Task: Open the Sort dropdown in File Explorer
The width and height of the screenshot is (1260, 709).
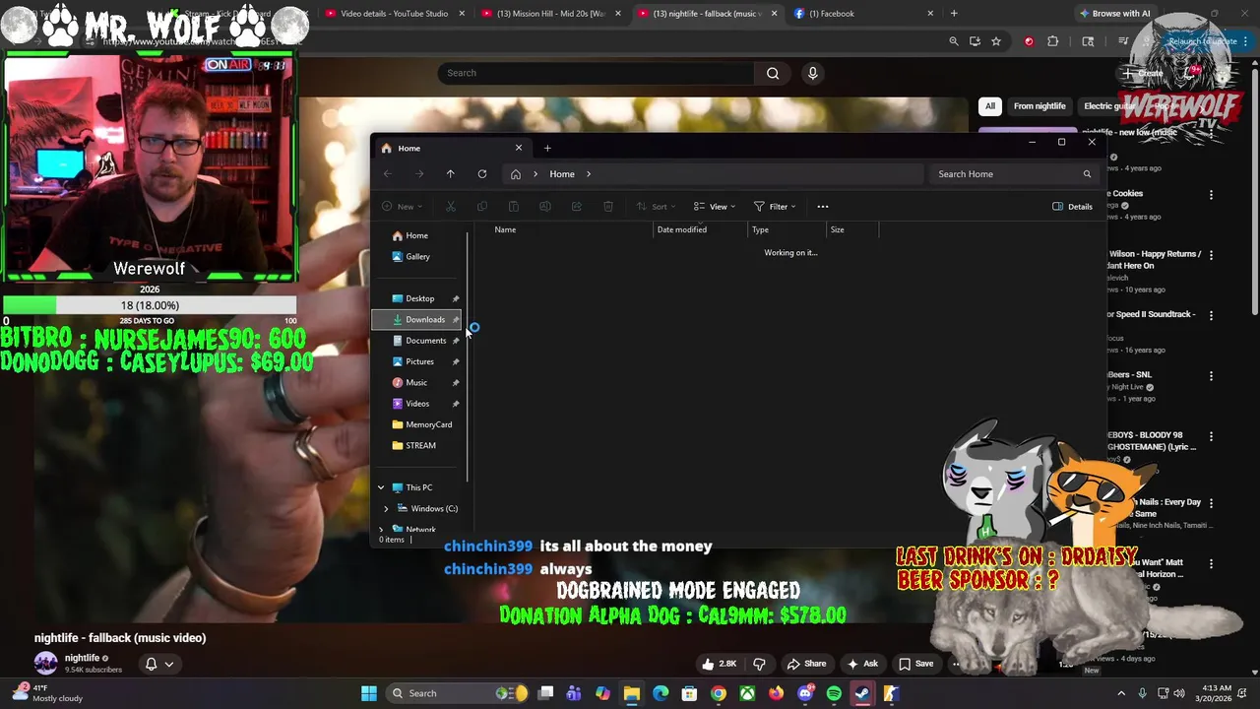Action: (657, 207)
